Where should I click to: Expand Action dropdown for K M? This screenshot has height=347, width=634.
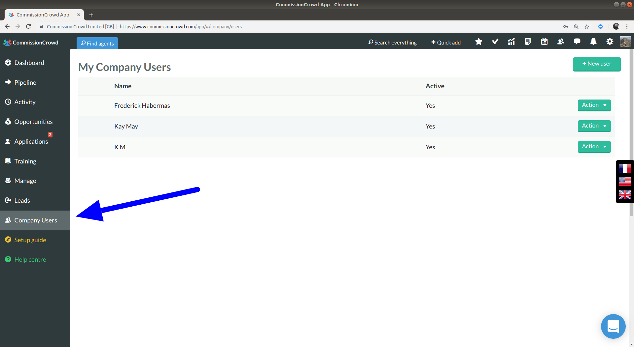[594, 147]
